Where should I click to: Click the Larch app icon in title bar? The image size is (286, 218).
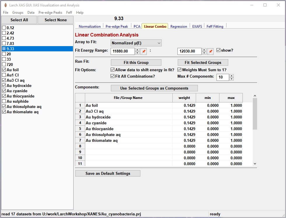coord(5,5)
